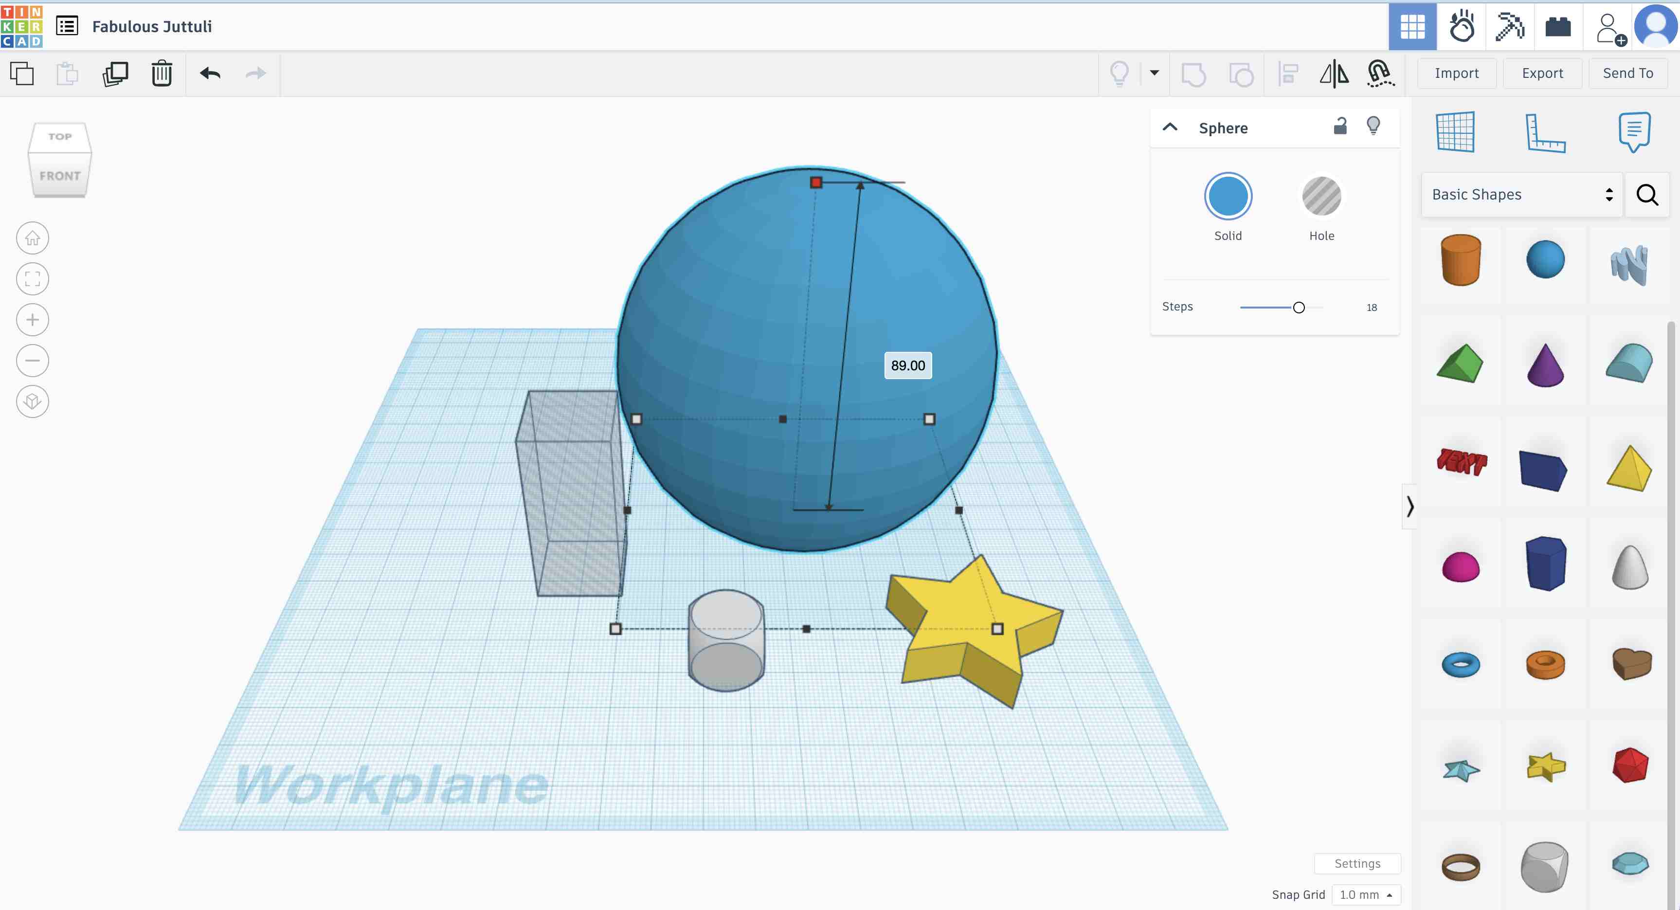Click the FRONT face of view cube

tap(59, 176)
